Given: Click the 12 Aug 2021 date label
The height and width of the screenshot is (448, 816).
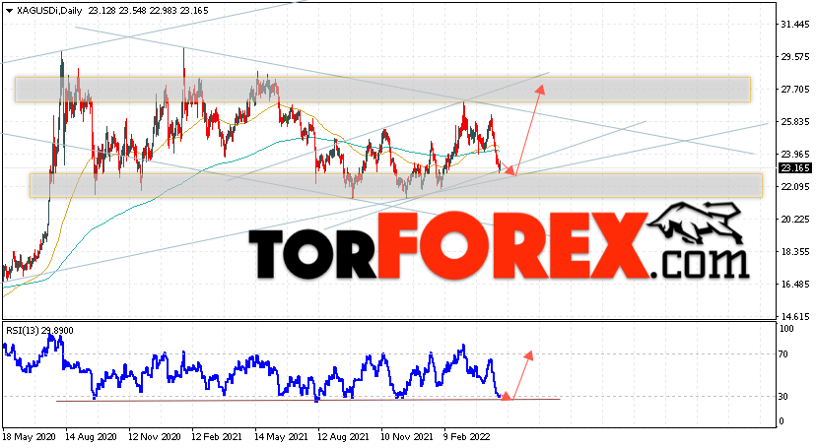Looking at the screenshot, I should coord(344,437).
